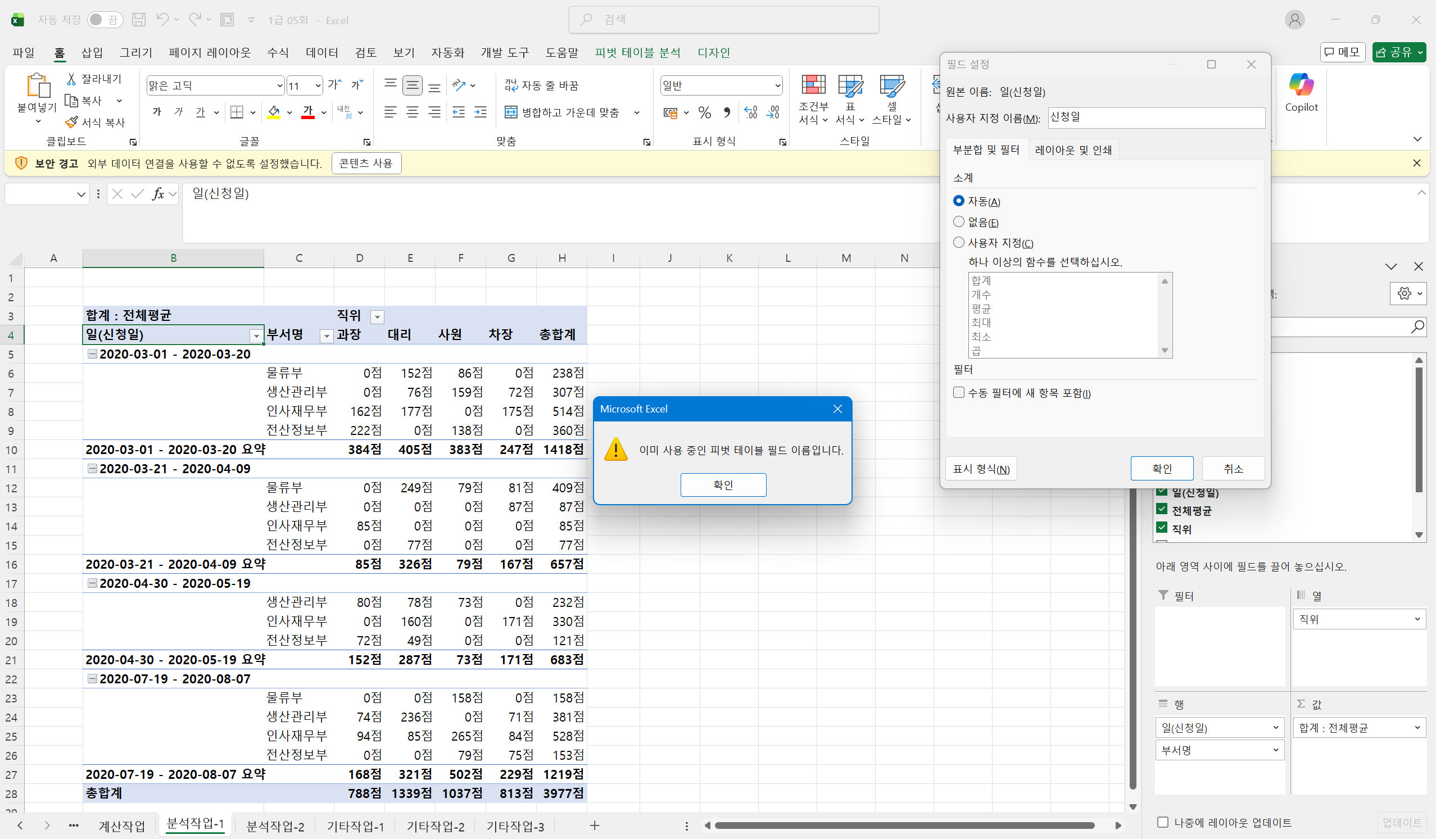Select the 사용자 지정 radio option

pyautogui.click(x=958, y=243)
